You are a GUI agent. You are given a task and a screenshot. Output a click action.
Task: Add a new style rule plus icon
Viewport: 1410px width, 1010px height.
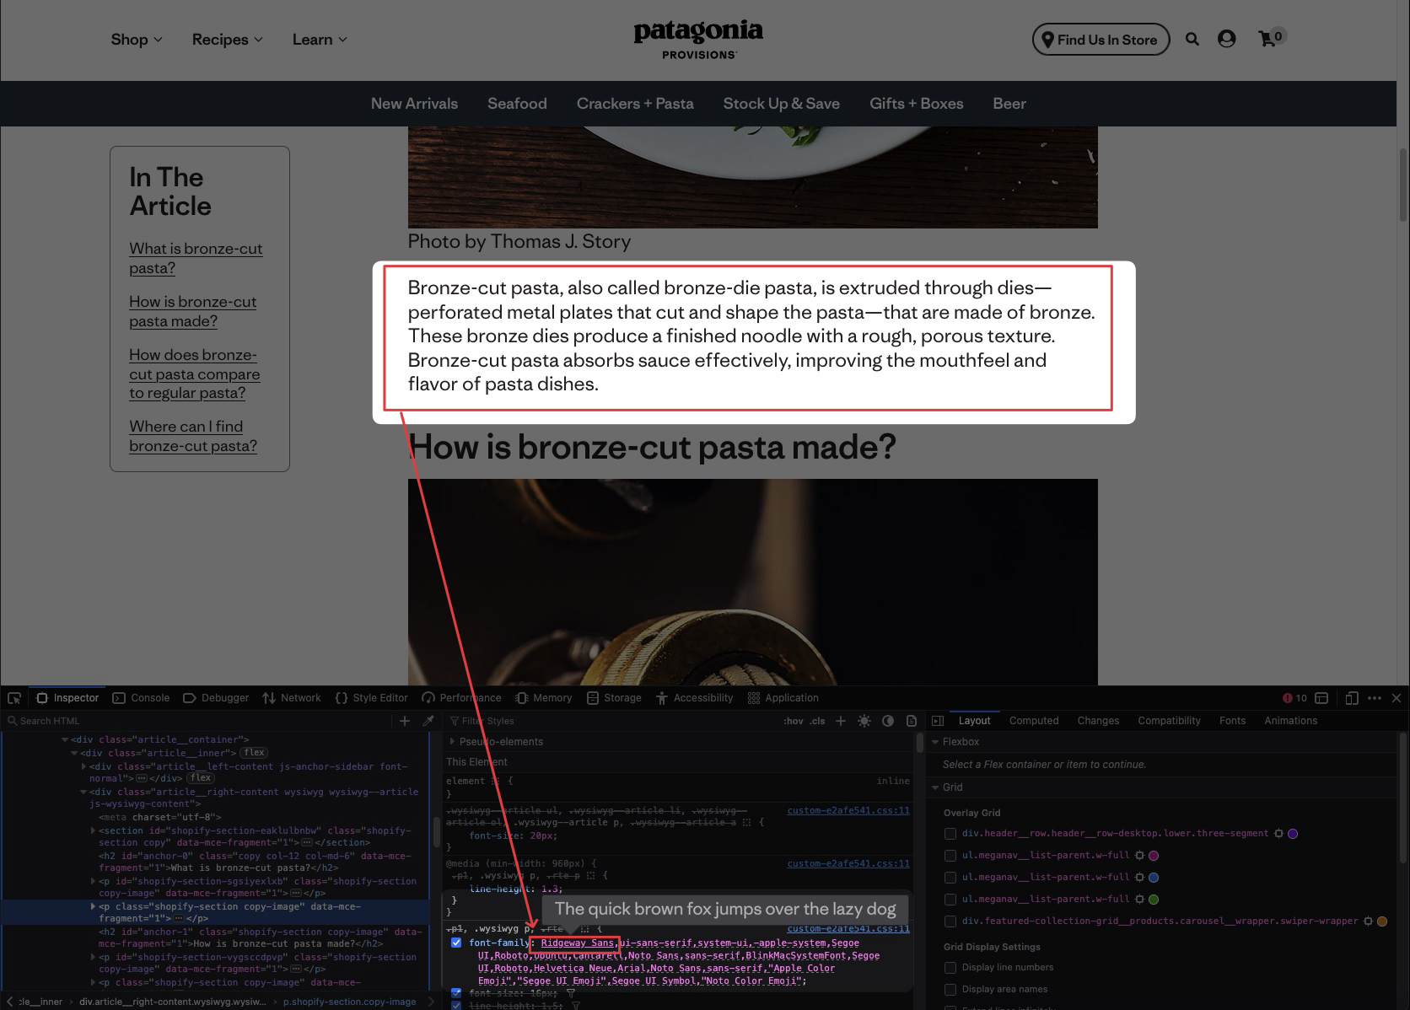841,721
